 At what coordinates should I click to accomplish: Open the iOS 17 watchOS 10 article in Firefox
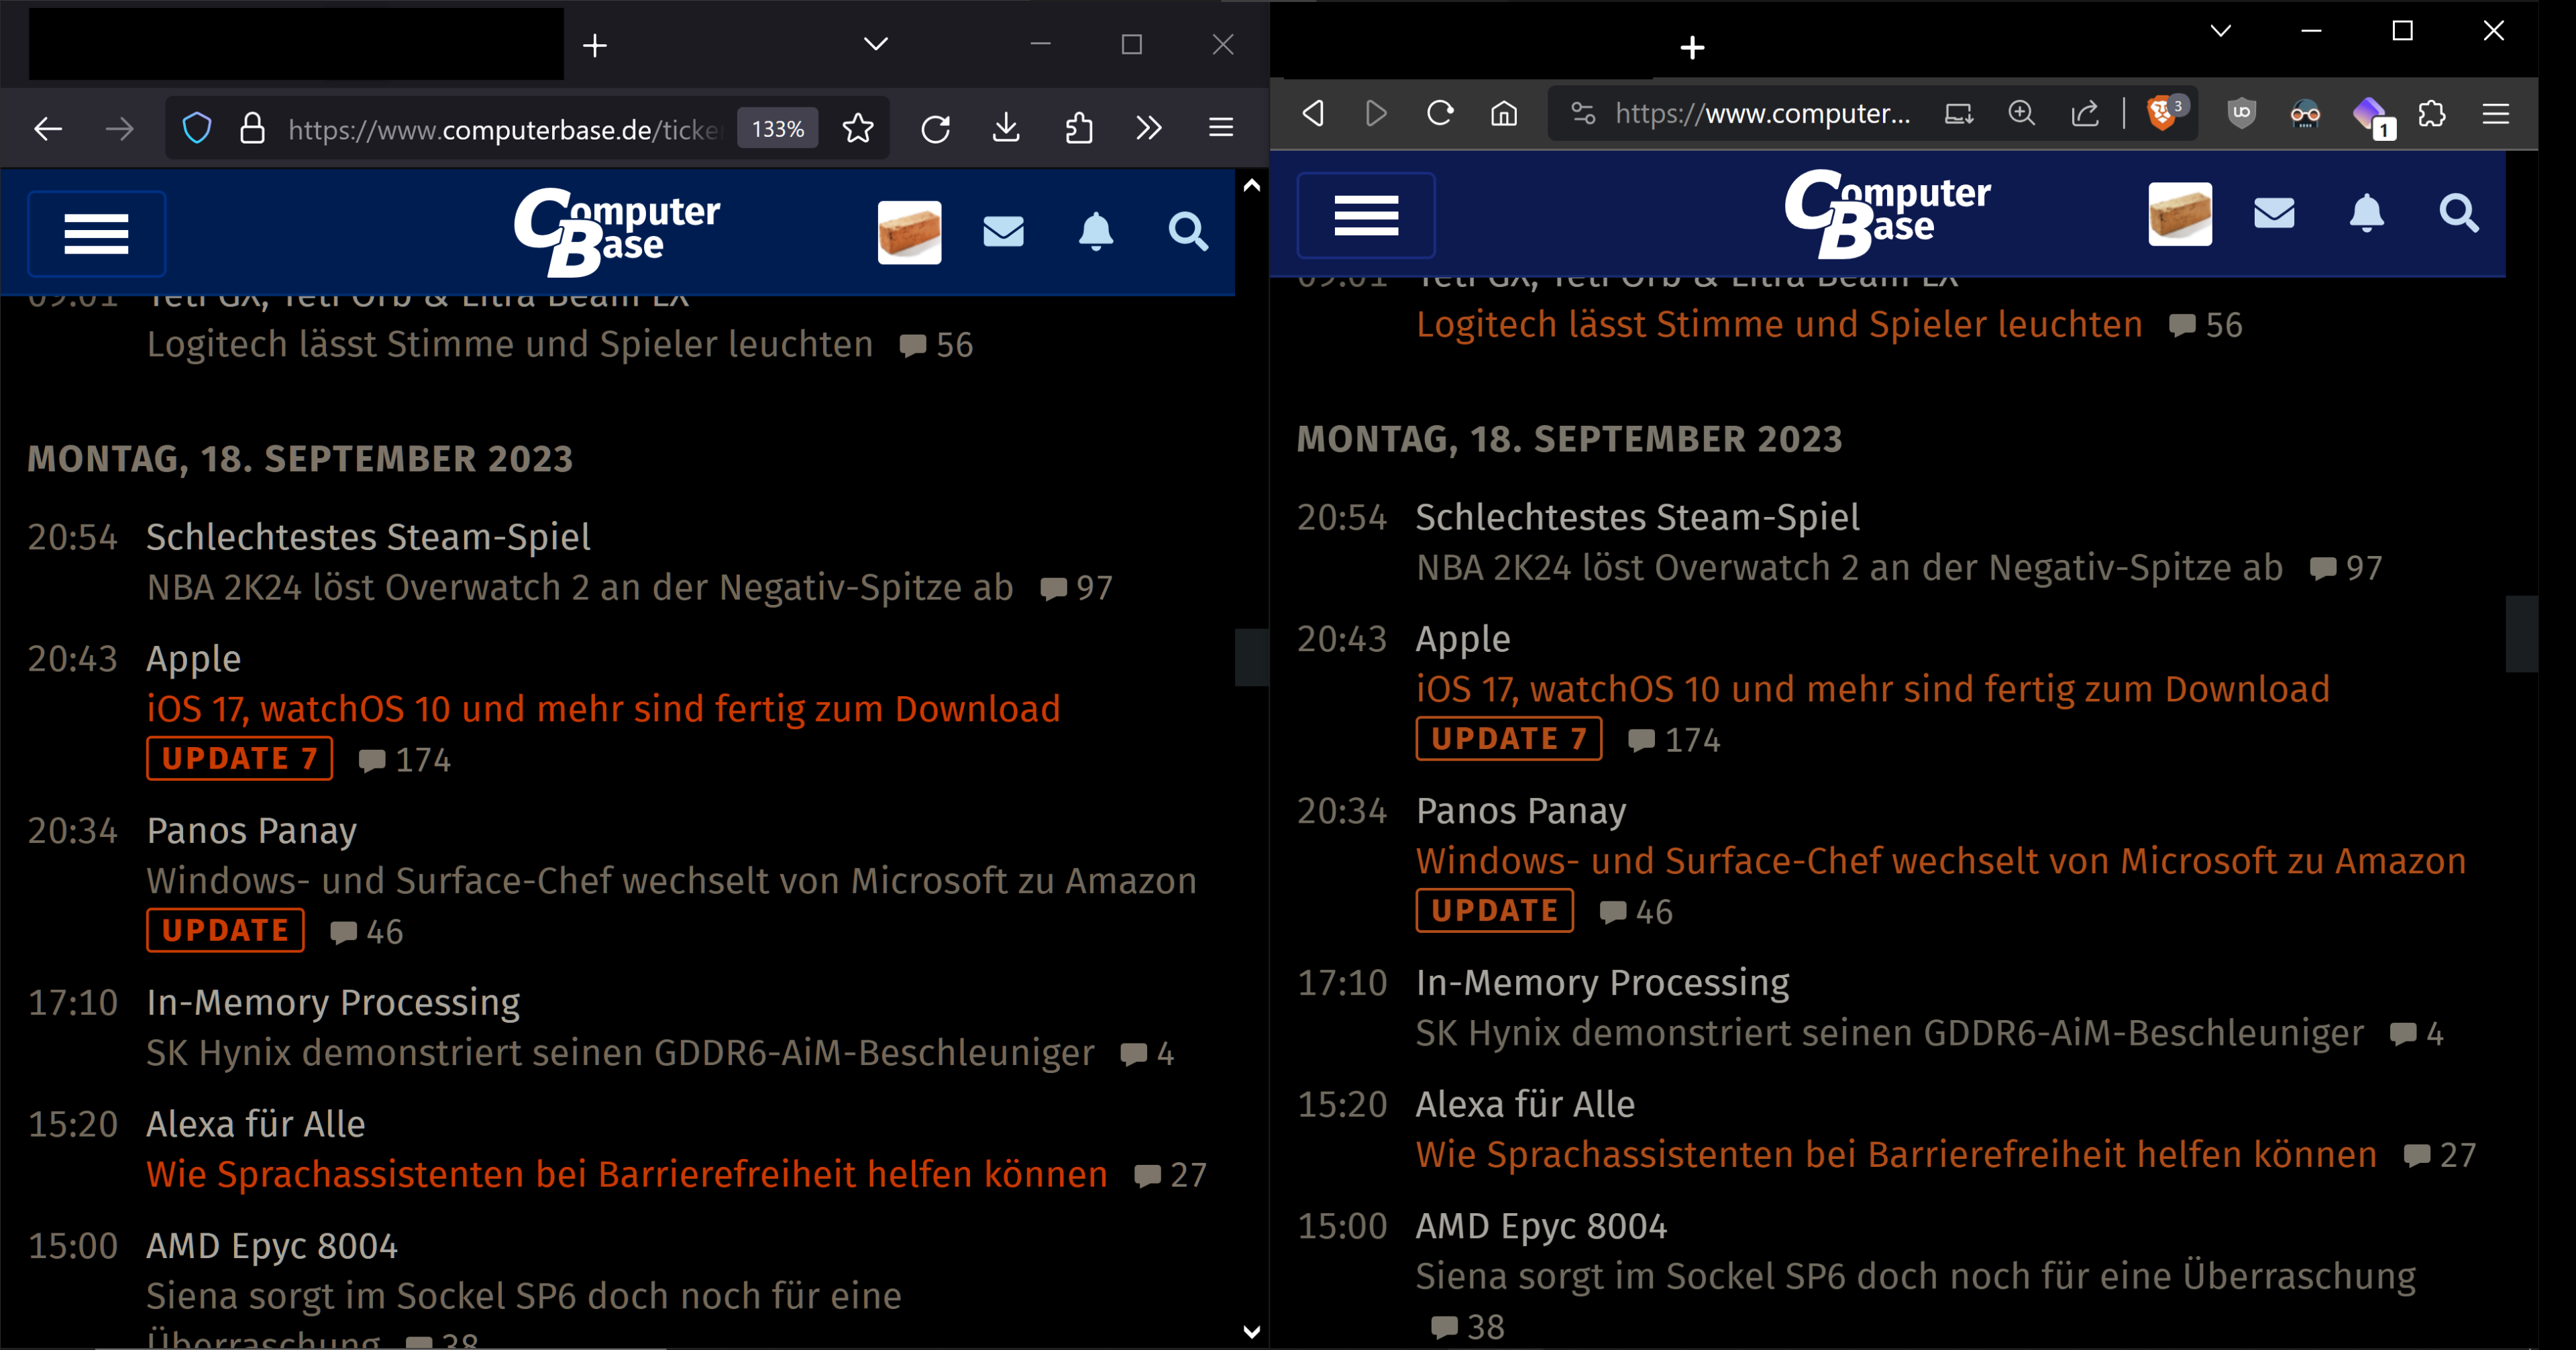click(x=602, y=709)
